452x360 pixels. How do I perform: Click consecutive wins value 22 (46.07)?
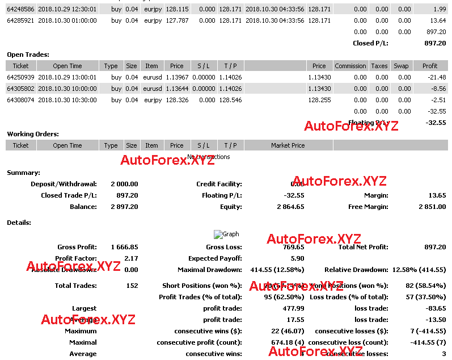(288, 331)
